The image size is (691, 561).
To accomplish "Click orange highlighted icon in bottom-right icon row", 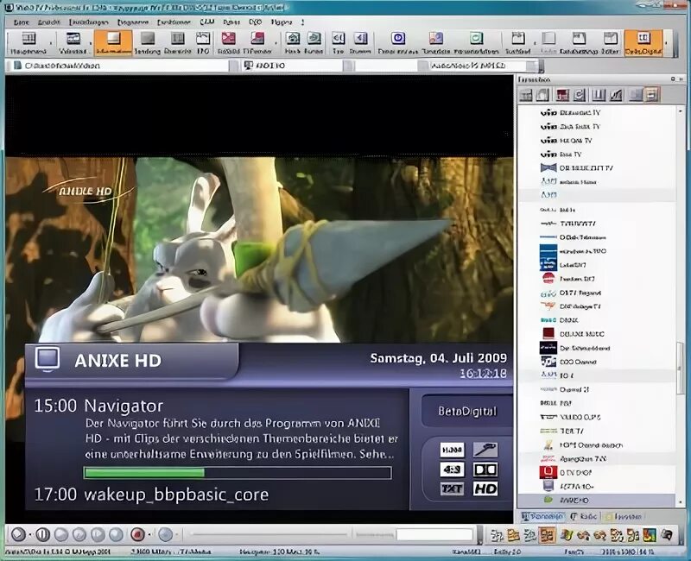I will [548, 535].
